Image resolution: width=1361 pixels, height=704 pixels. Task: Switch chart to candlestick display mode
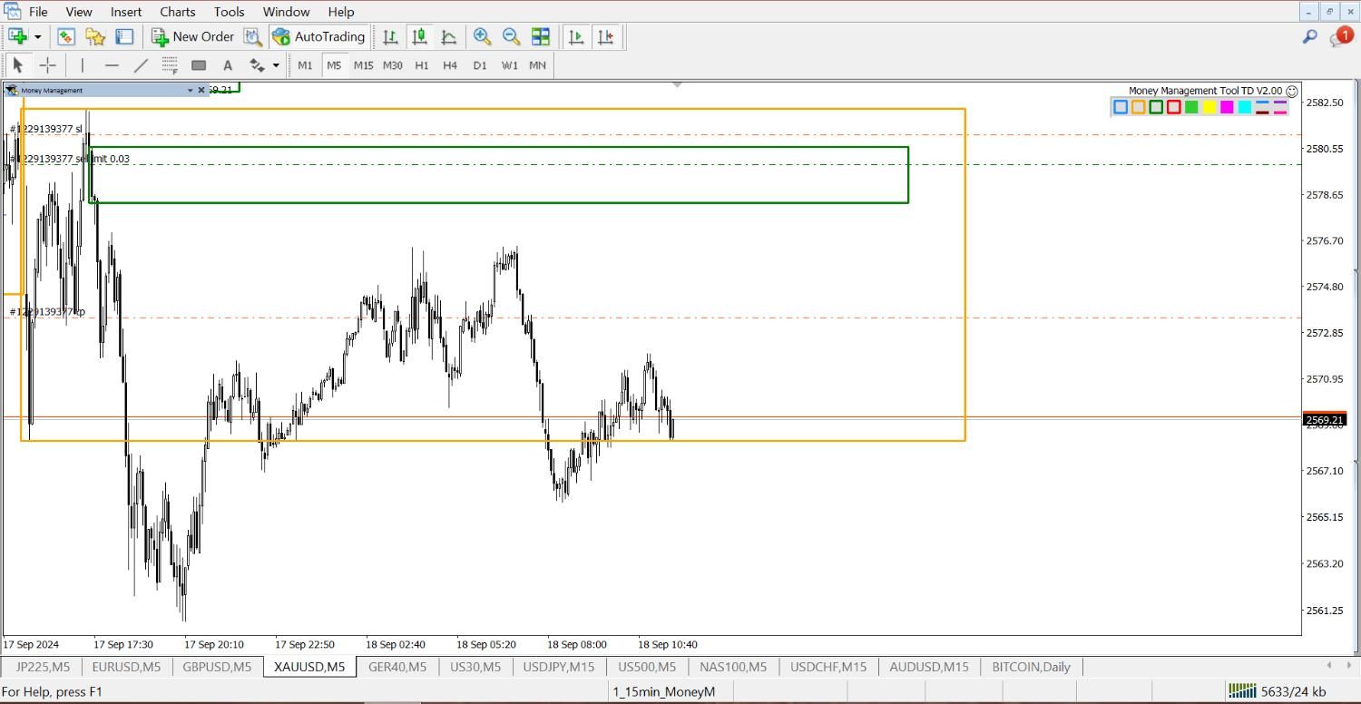419,36
